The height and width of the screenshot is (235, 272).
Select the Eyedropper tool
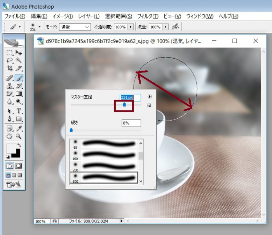coord(19,128)
